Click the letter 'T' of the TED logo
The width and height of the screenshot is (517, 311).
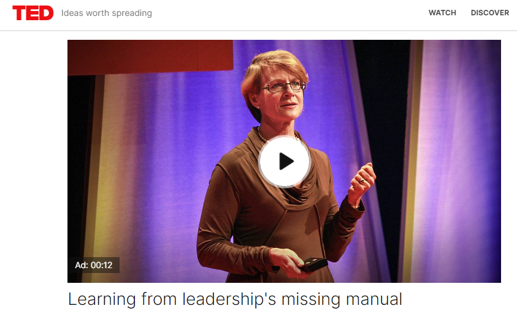point(19,13)
